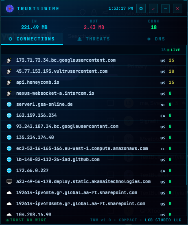The height and width of the screenshot is (225, 188).
Task: Click the count 25 on first googleusercontent row
Action: point(171,60)
